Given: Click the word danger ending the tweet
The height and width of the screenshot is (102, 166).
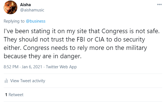Looking at the screenshot, I should click(71, 56).
